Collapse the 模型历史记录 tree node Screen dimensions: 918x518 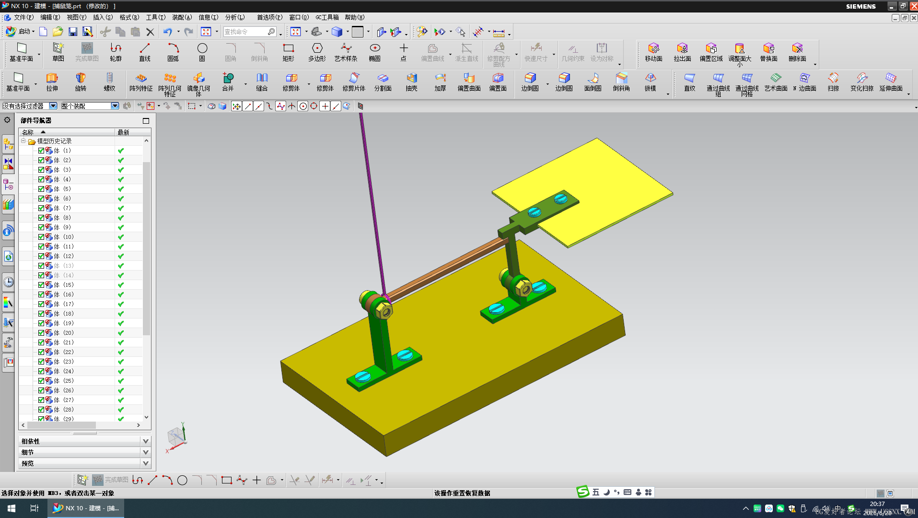click(23, 141)
